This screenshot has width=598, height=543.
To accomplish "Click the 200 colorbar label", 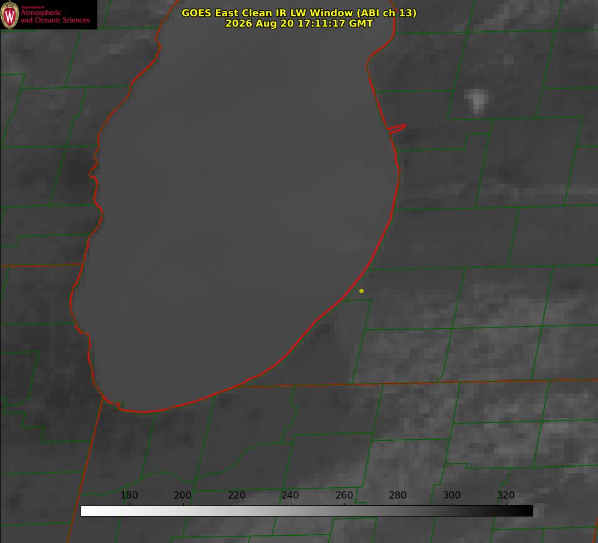I will tap(183, 495).
